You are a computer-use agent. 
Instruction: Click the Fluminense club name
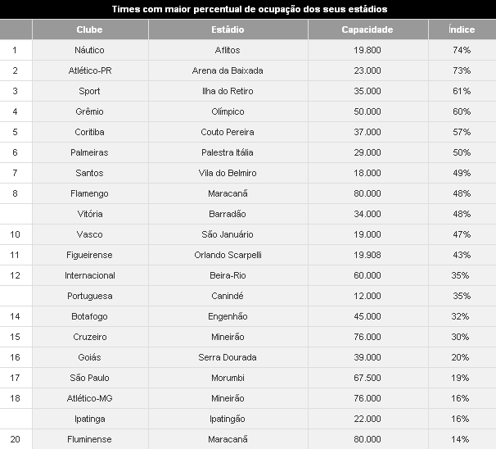(x=89, y=439)
